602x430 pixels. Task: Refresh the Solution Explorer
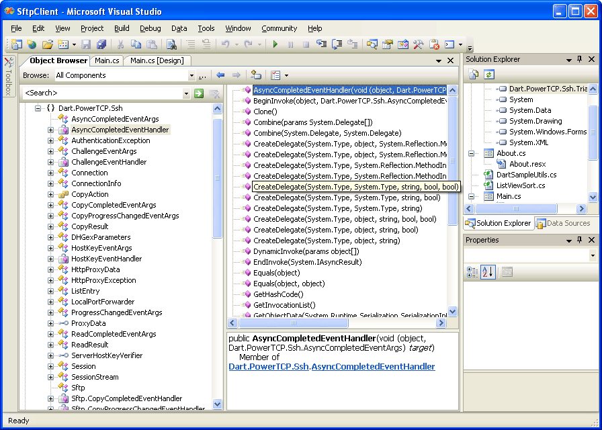coord(488,74)
